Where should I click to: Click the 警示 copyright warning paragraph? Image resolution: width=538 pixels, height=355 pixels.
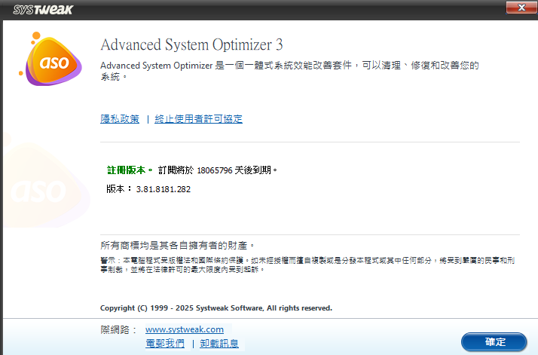coord(307,265)
